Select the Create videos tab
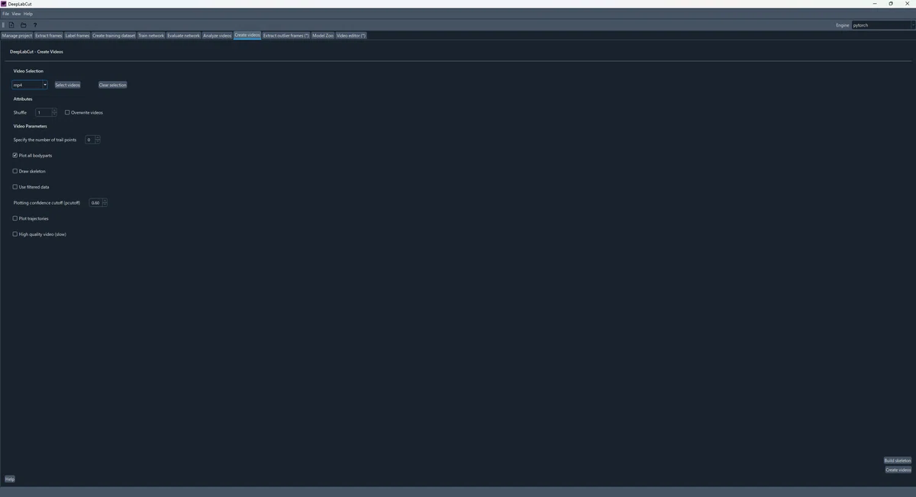 pyautogui.click(x=247, y=35)
